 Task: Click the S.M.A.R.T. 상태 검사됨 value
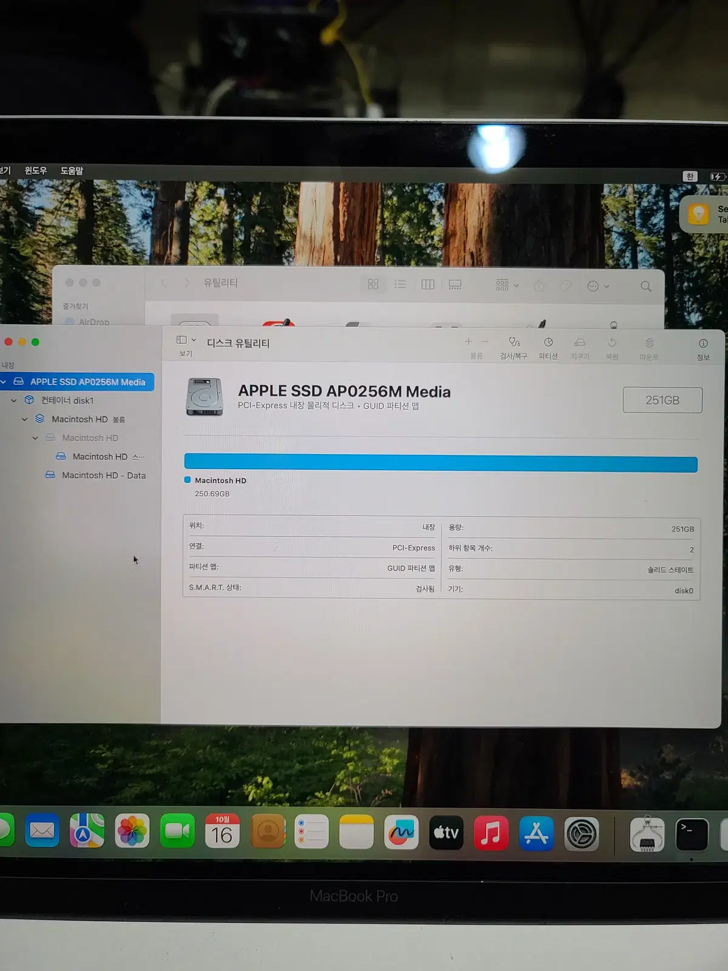click(425, 589)
